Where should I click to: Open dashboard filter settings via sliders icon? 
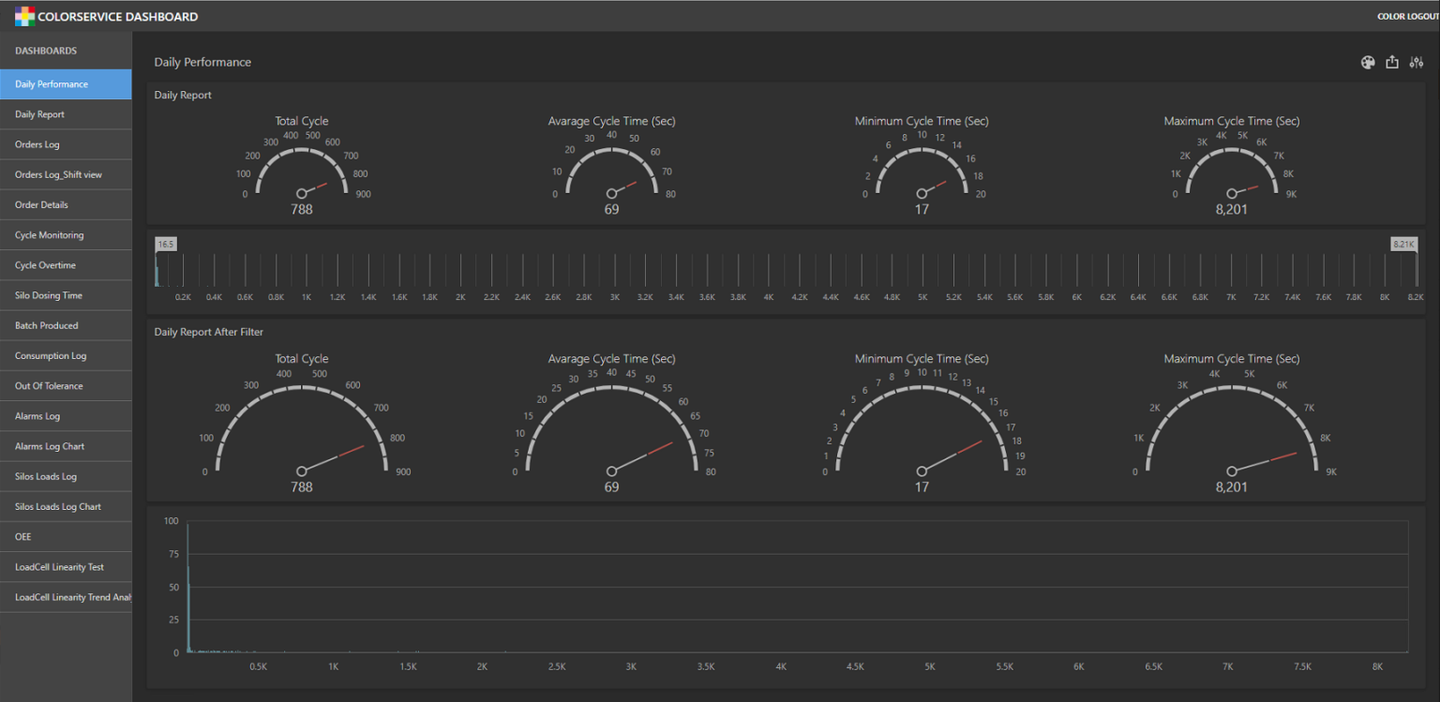pos(1417,62)
